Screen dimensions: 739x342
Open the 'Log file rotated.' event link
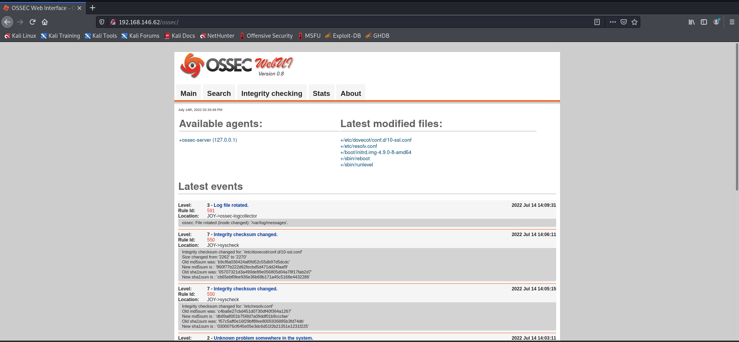pyautogui.click(x=231, y=205)
